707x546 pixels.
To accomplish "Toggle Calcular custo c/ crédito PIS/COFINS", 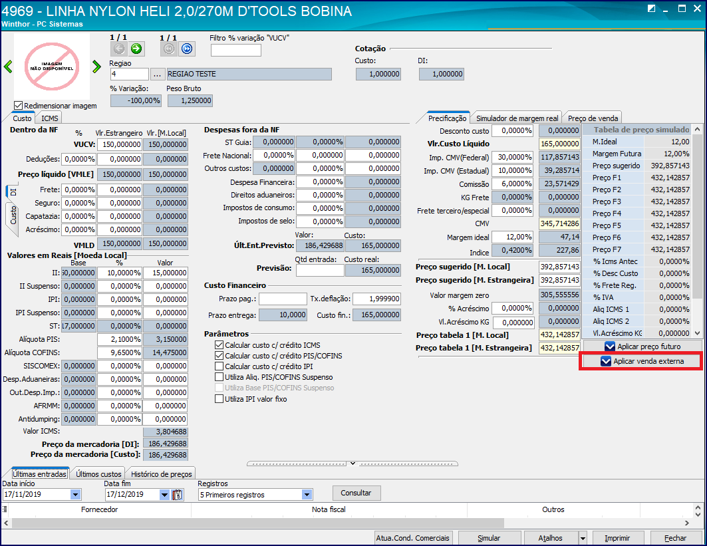I will (x=219, y=356).
